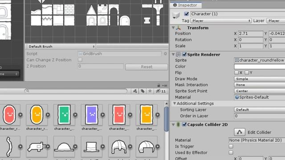Viewport: 285px width, 160px height.
Task: Click the Rotation X field
Action: (x=250, y=40)
